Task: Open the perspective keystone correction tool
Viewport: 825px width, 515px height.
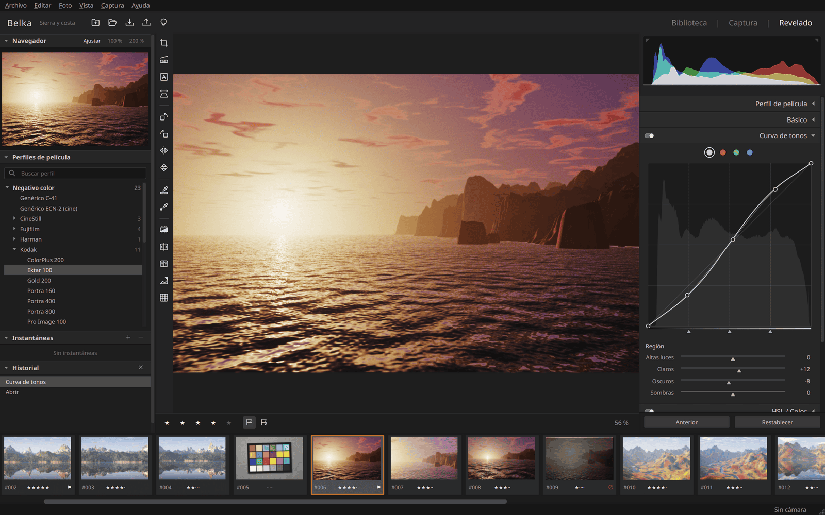Action: pyautogui.click(x=164, y=94)
